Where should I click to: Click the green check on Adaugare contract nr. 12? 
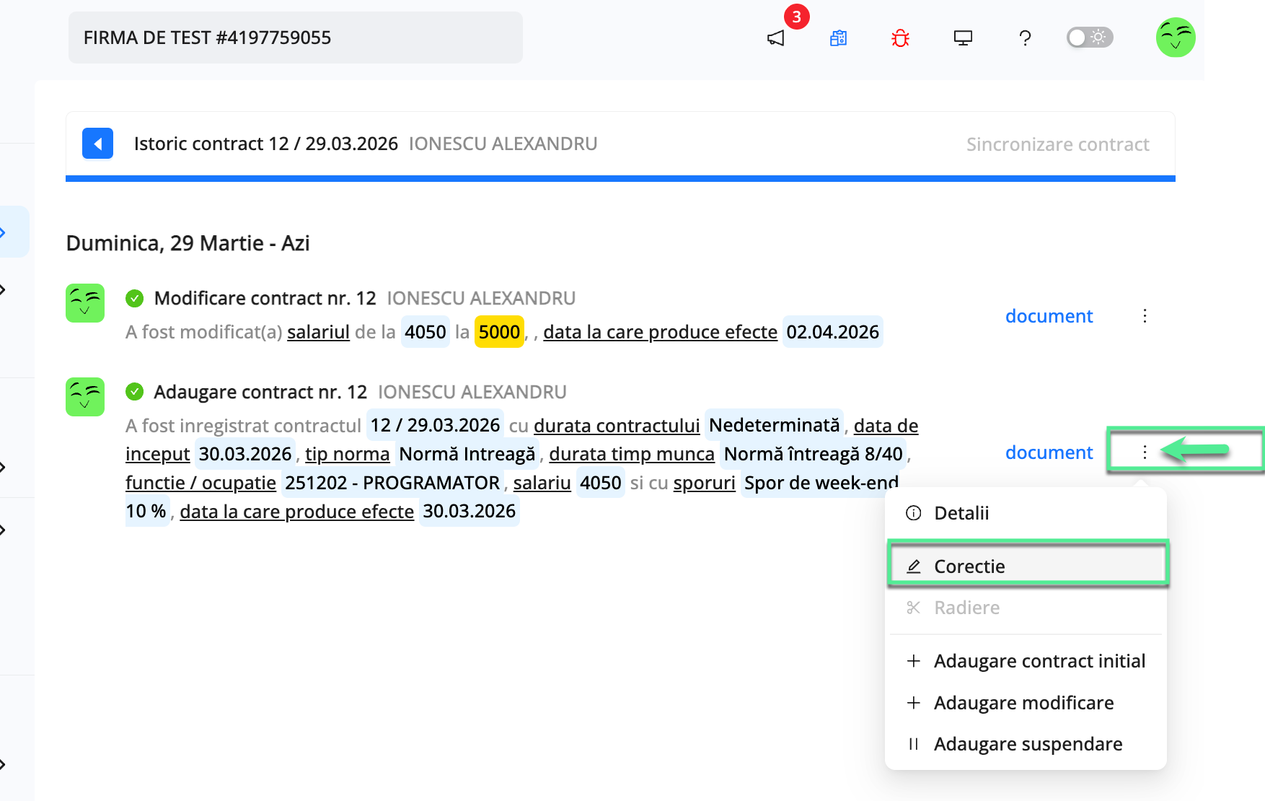[x=135, y=391]
